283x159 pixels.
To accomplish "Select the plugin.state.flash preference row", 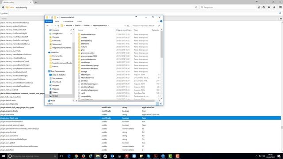I will [141, 150].
